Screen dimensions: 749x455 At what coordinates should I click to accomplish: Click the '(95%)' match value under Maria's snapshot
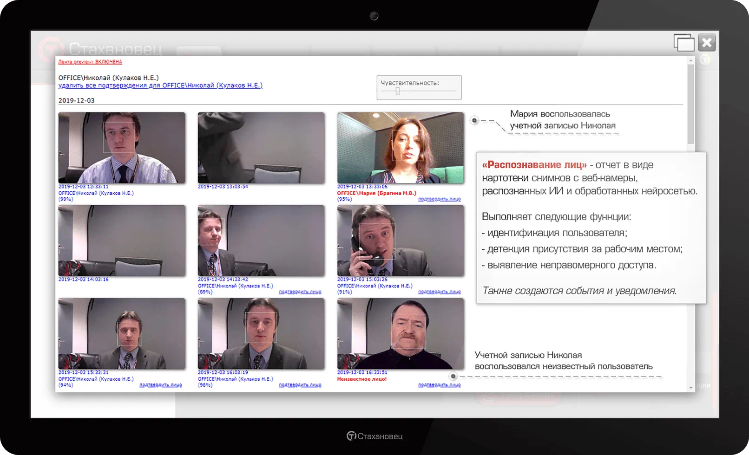pyautogui.click(x=344, y=199)
